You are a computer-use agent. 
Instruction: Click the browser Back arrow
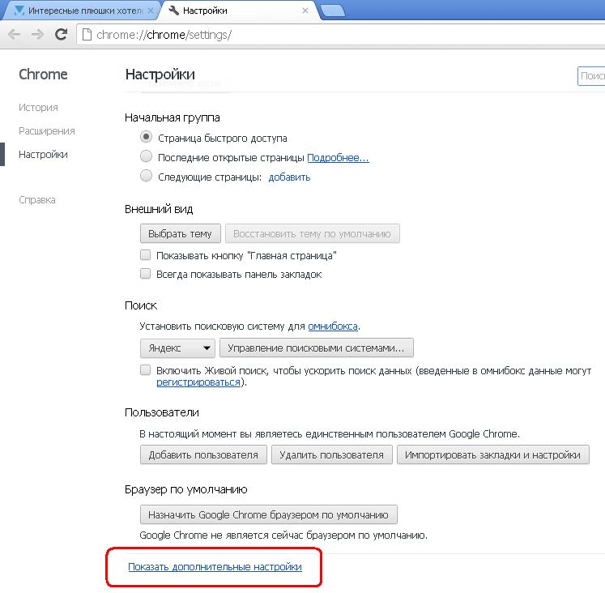tap(15, 35)
